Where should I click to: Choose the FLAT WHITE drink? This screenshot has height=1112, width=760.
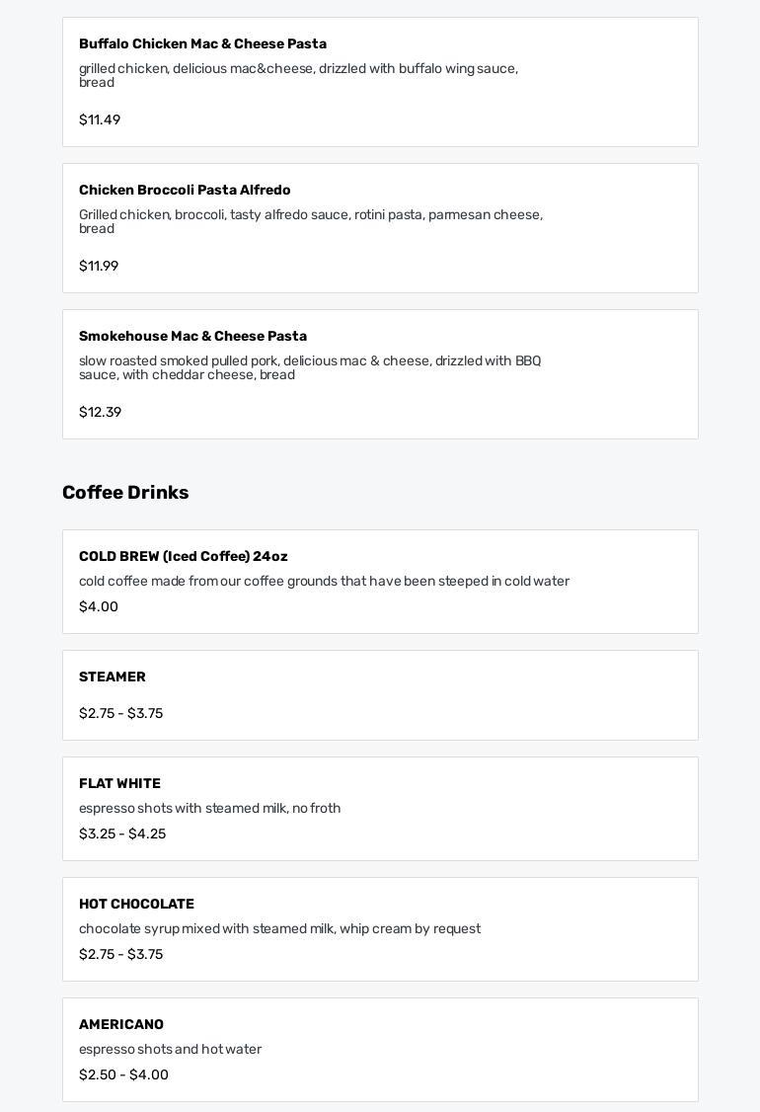point(380,809)
